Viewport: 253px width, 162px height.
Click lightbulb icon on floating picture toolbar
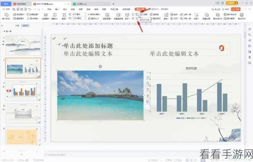coord(148,95)
